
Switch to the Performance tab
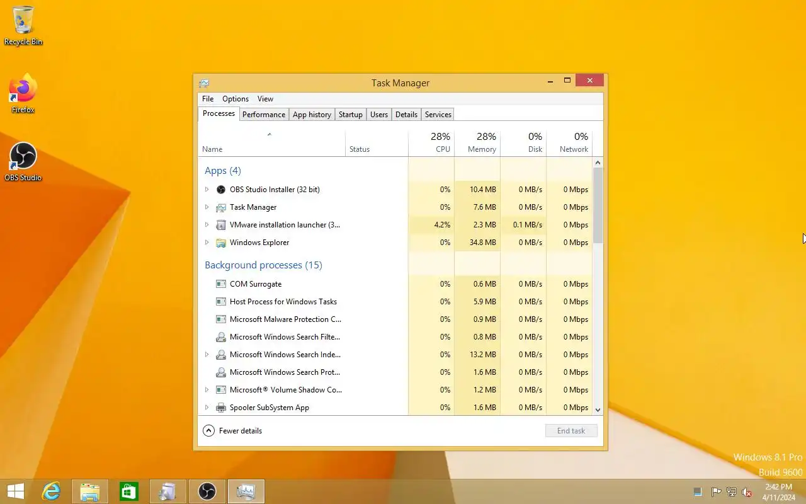pyautogui.click(x=264, y=115)
